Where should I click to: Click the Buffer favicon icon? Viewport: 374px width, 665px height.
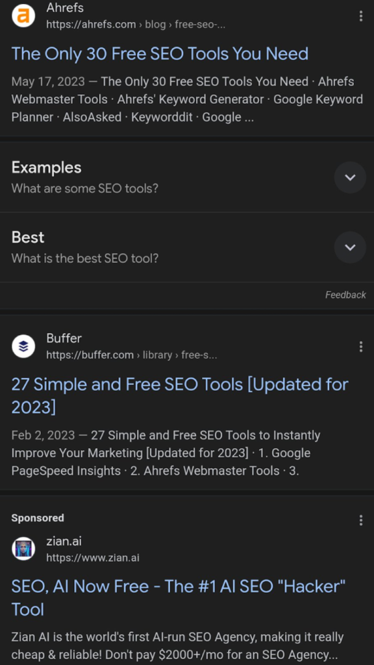point(23,346)
